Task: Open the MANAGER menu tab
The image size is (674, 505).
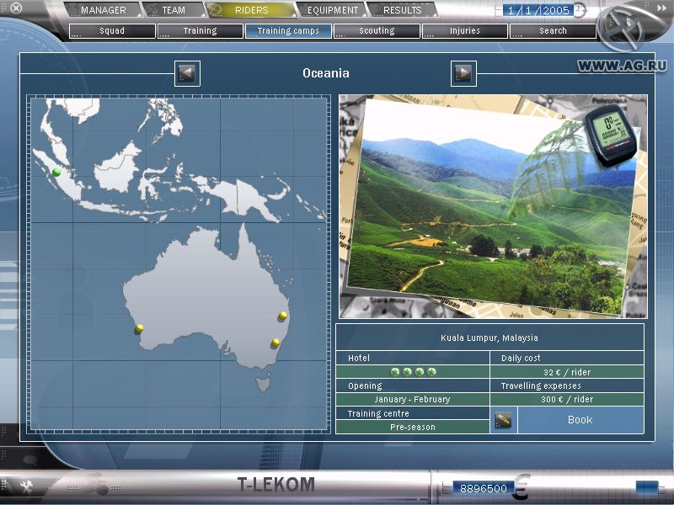Action: point(103,10)
